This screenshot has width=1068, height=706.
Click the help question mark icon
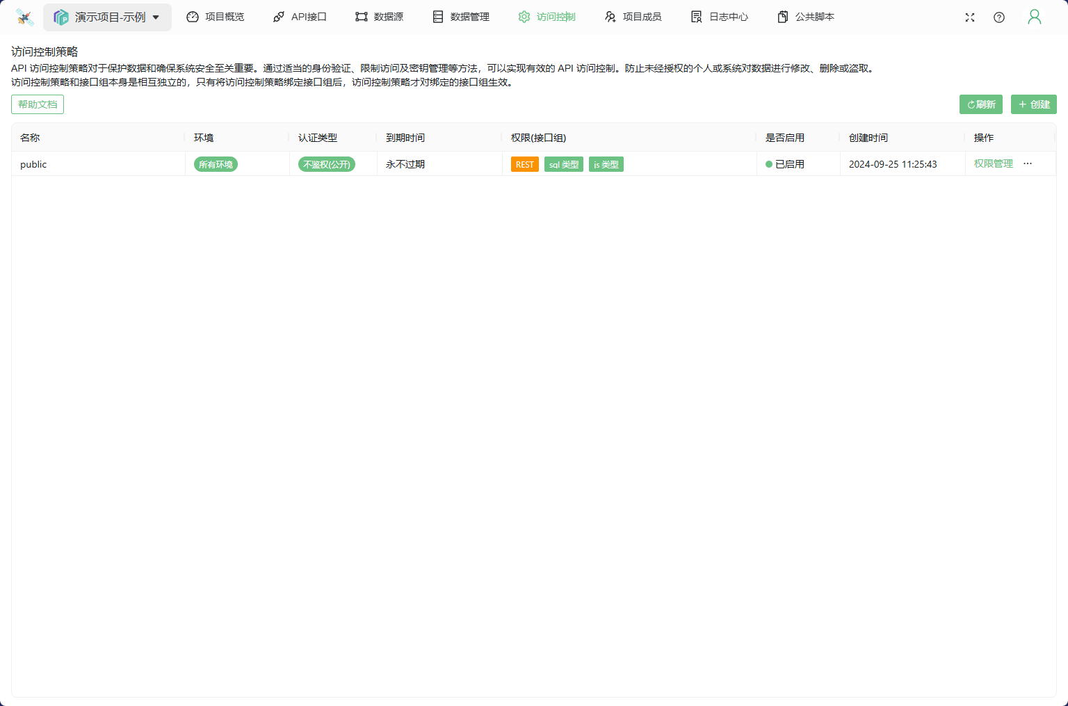click(x=999, y=17)
